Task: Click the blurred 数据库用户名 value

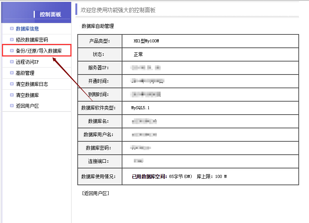Action: coord(144,135)
